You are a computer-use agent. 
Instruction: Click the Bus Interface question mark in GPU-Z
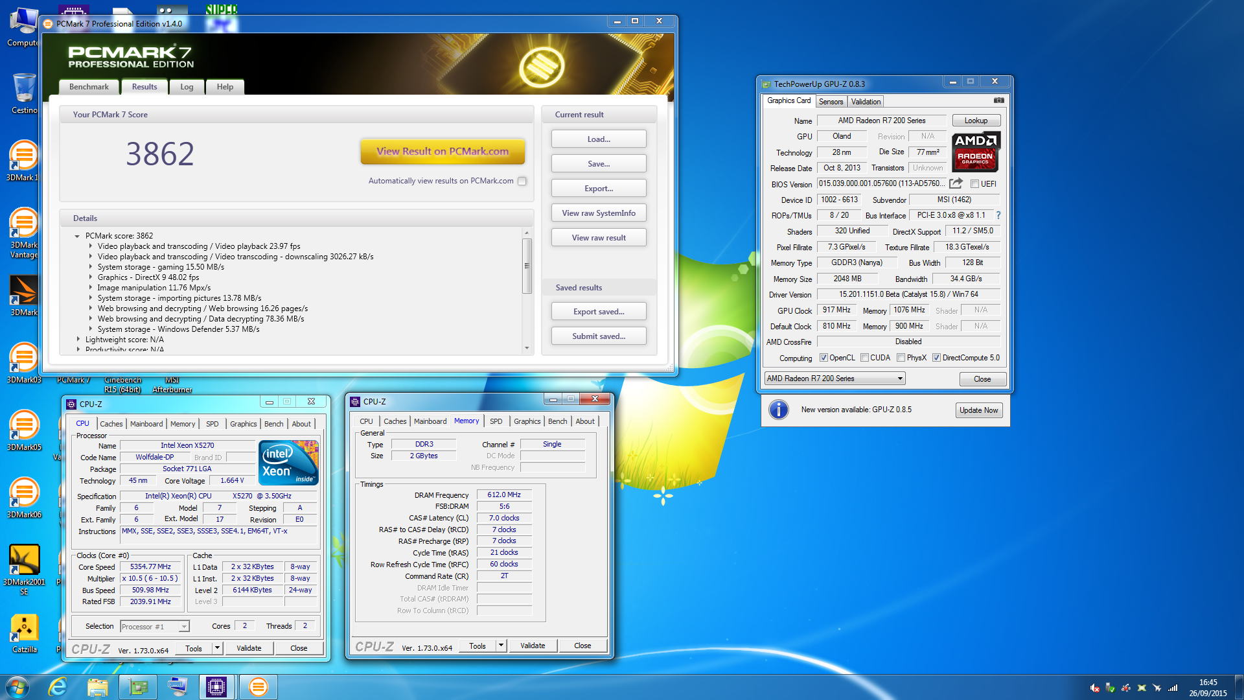coord(998,215)
